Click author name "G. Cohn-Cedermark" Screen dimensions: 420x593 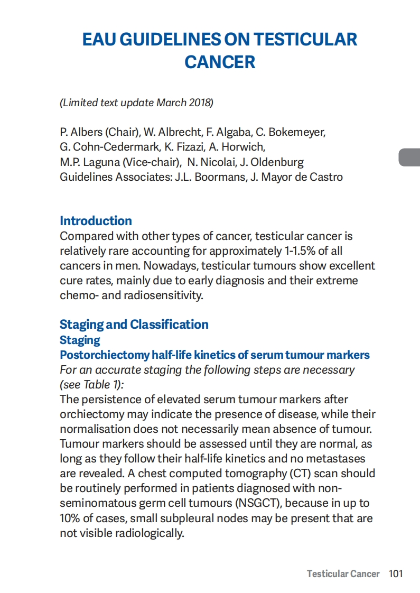107,147
